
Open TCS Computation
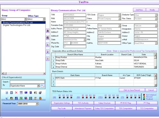[x=147, y=108]
